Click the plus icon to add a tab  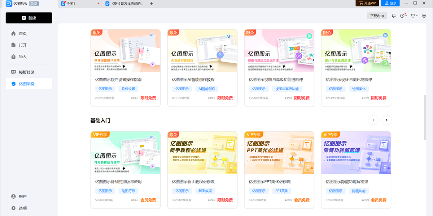point(152,4)
